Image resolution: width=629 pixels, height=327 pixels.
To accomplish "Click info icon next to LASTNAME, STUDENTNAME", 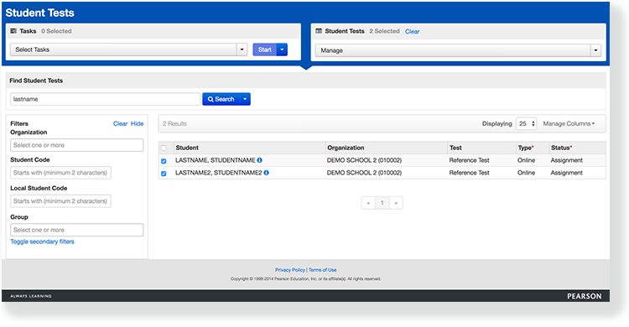I will tap(259, 160).
